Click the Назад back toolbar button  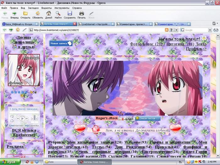click(x=5, y=15)
